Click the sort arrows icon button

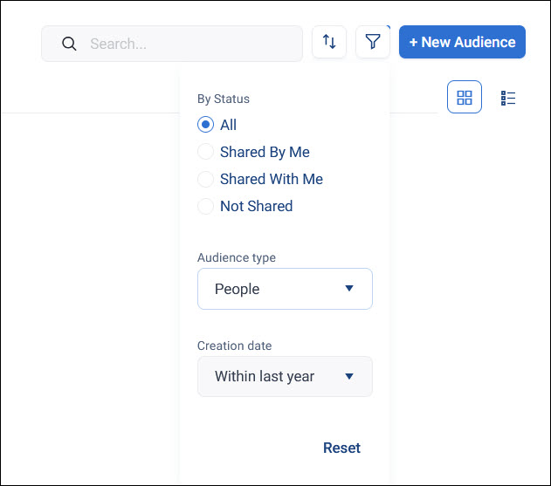(329, 42)
